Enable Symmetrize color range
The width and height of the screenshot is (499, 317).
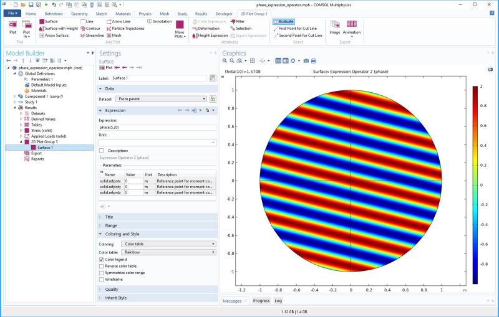click(x=102, y=273)
